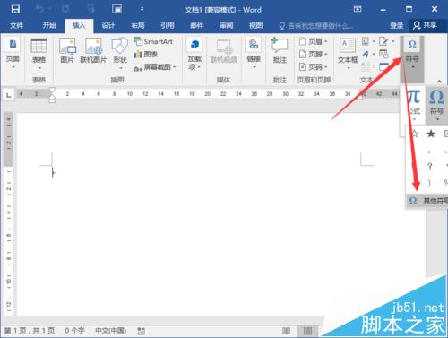Switch to the 开始 (Home) tab

click(49, 25)
